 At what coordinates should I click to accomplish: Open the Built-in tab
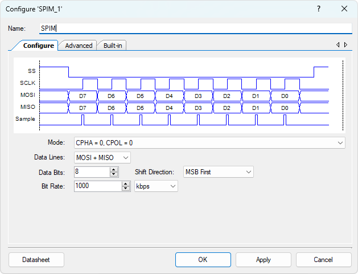(112, 46)
